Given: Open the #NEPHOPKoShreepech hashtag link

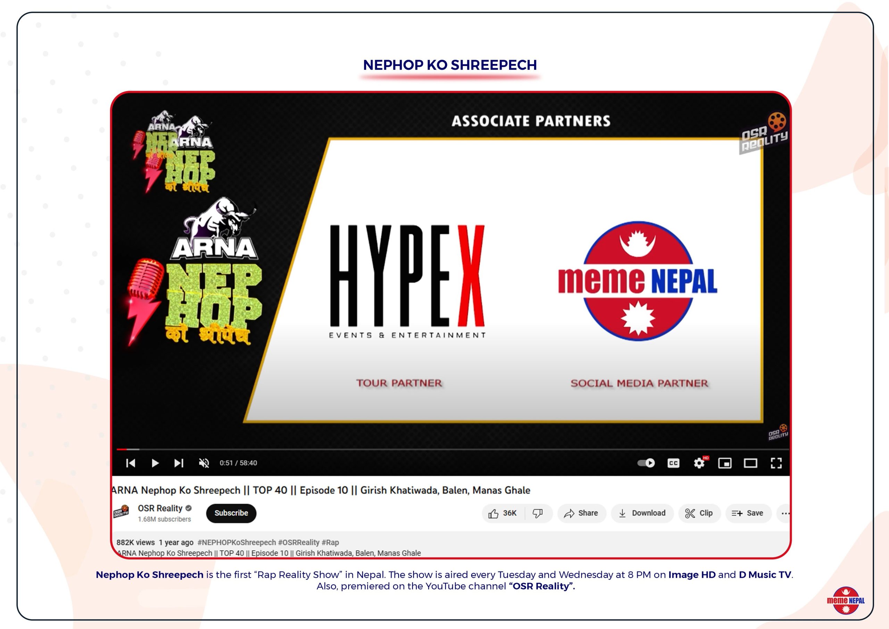Looking at the screenshot, I should (x=236, y=542).
